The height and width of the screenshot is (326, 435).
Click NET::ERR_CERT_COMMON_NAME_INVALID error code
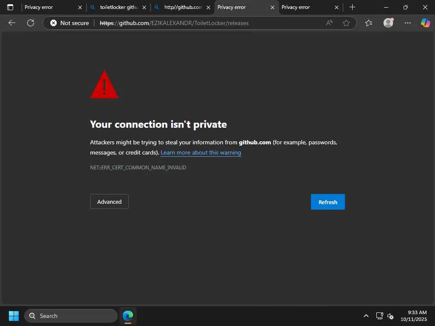(x=138, y=167)
